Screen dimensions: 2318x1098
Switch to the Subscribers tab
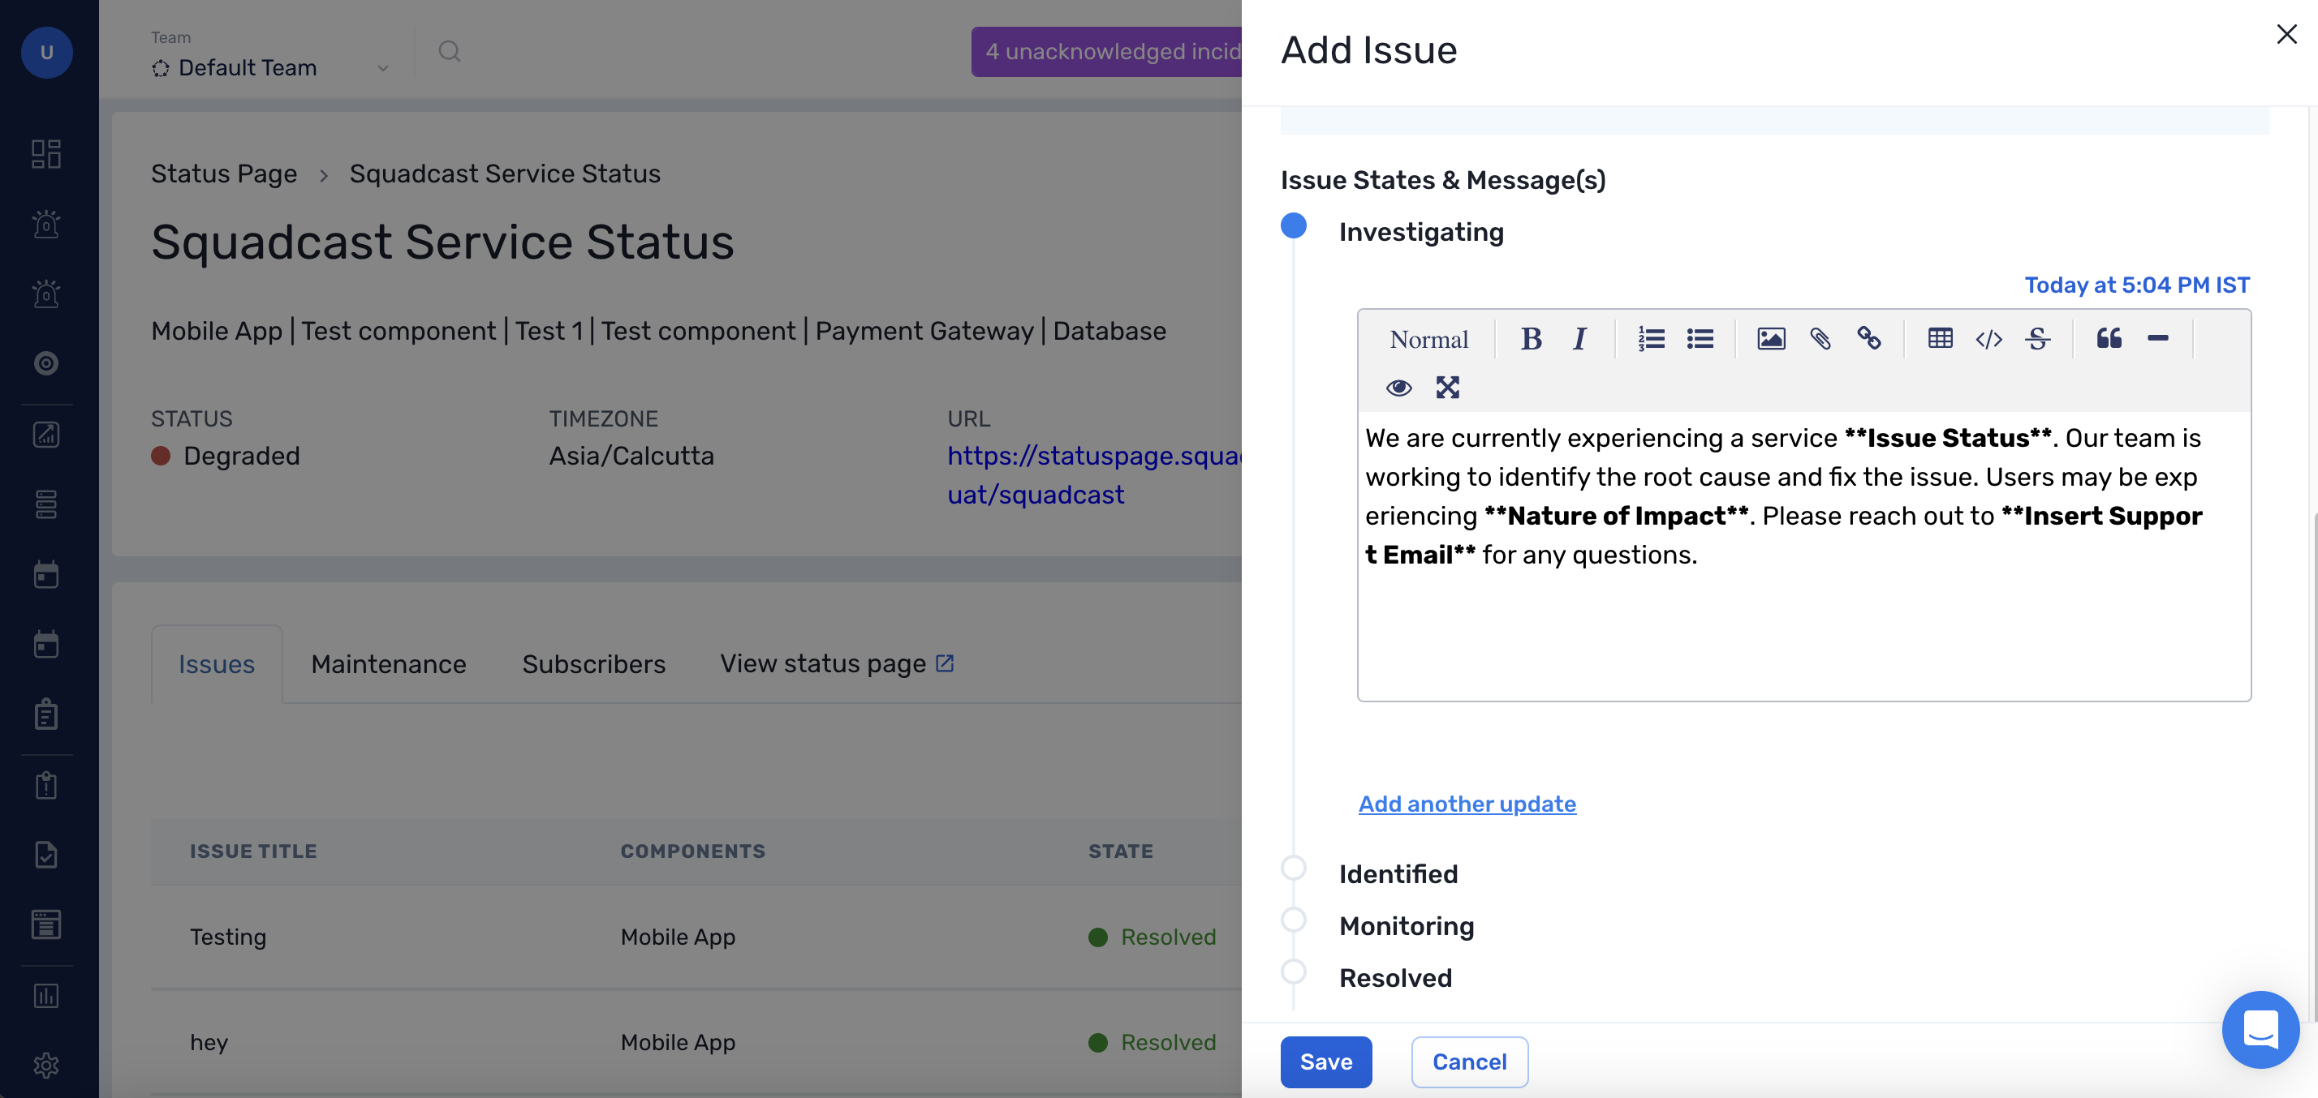[593, 664]
